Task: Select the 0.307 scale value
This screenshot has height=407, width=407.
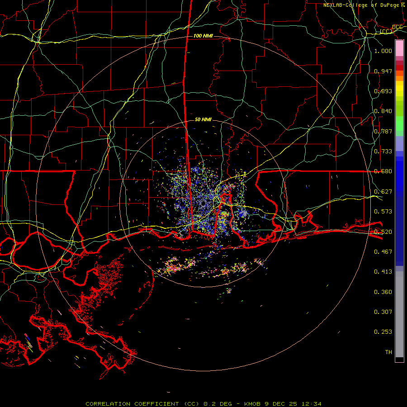Action: point(383,312)
